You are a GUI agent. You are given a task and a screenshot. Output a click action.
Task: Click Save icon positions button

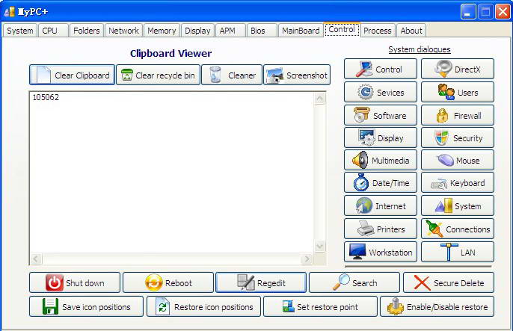point(86,306)
